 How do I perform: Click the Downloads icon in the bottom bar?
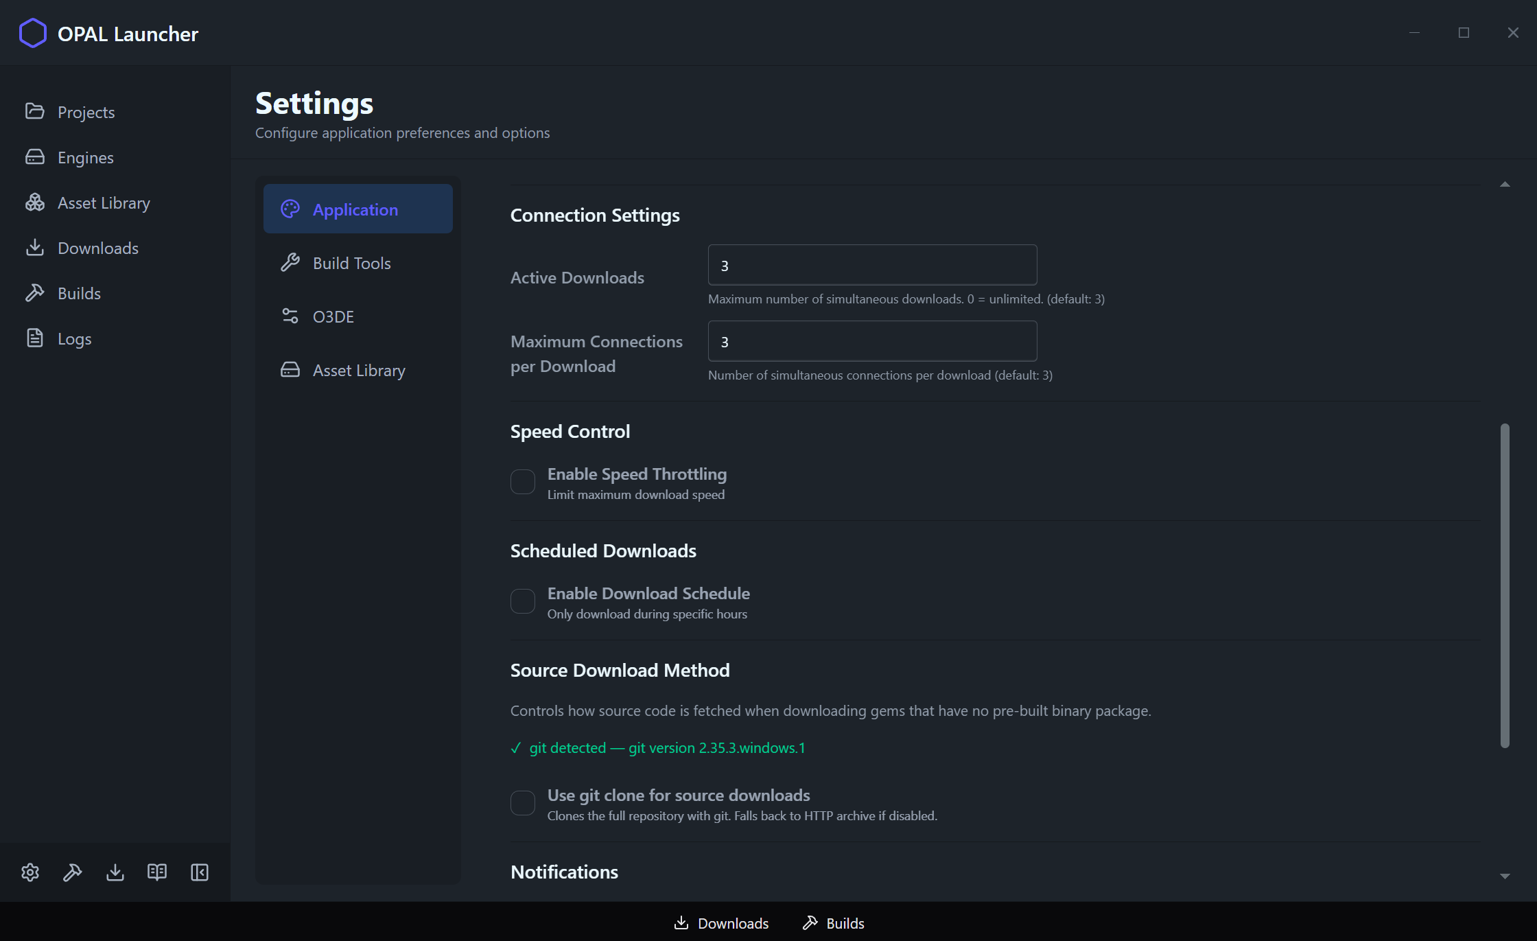click(x=681, y=922)
